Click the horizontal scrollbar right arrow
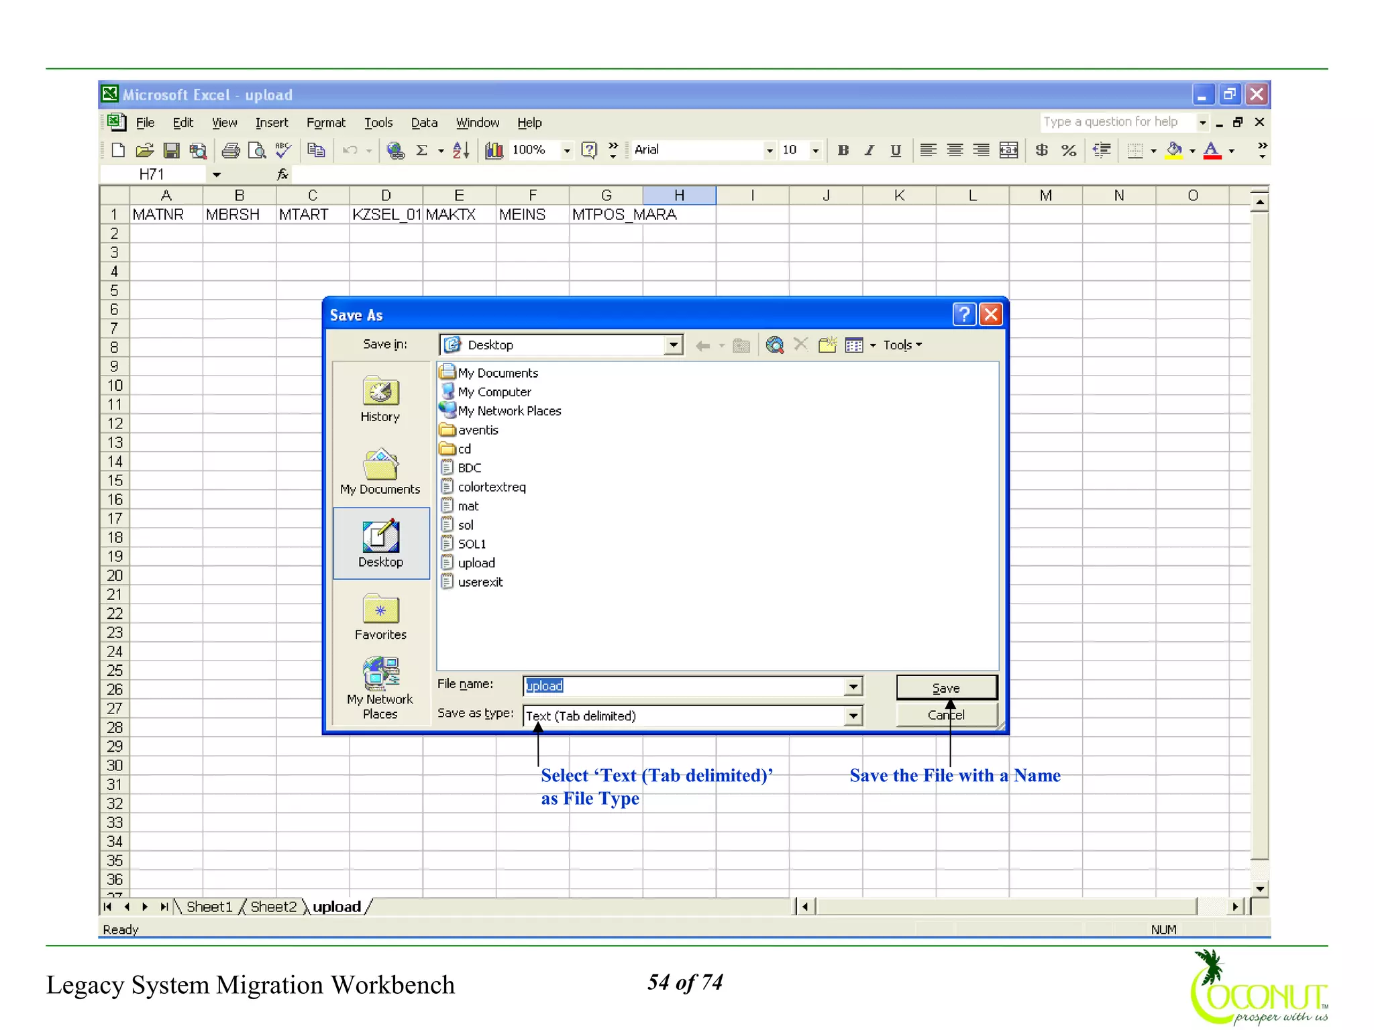 [x=1235, y=907]
